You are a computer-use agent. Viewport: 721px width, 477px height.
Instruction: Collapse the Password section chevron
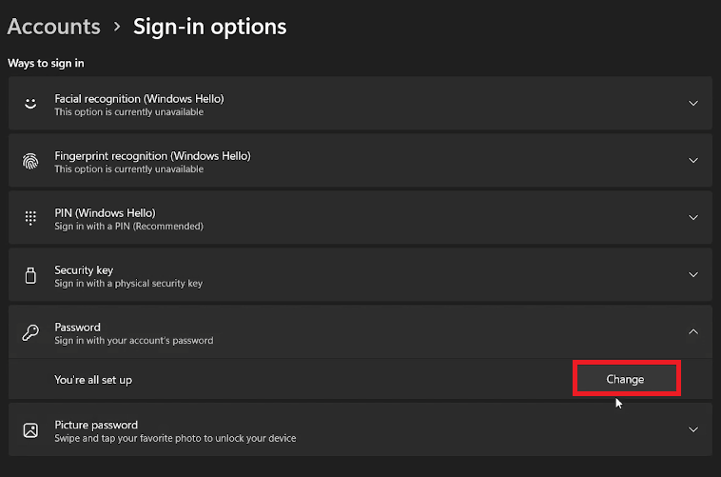pos(693,332)
